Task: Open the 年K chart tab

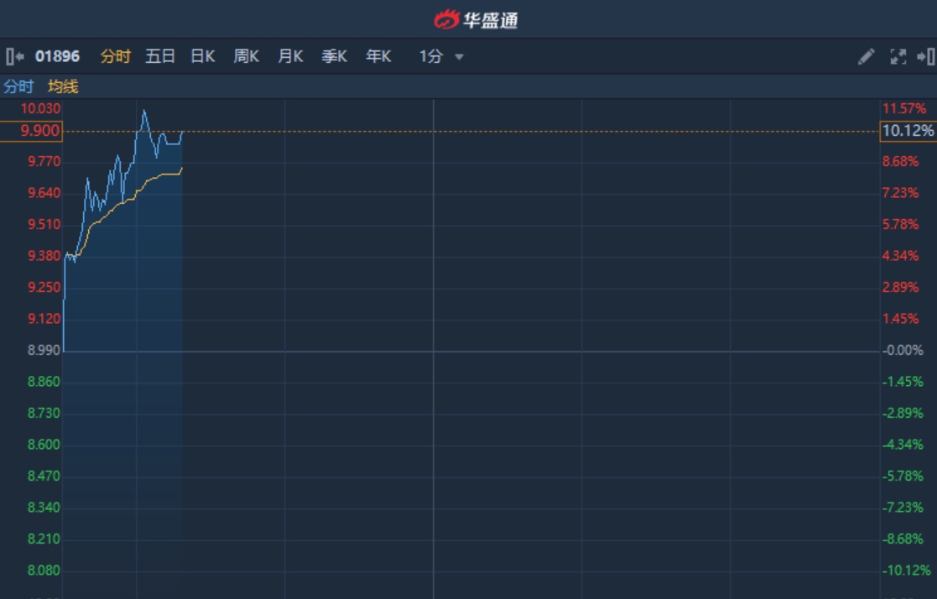Action: [378, 57]
